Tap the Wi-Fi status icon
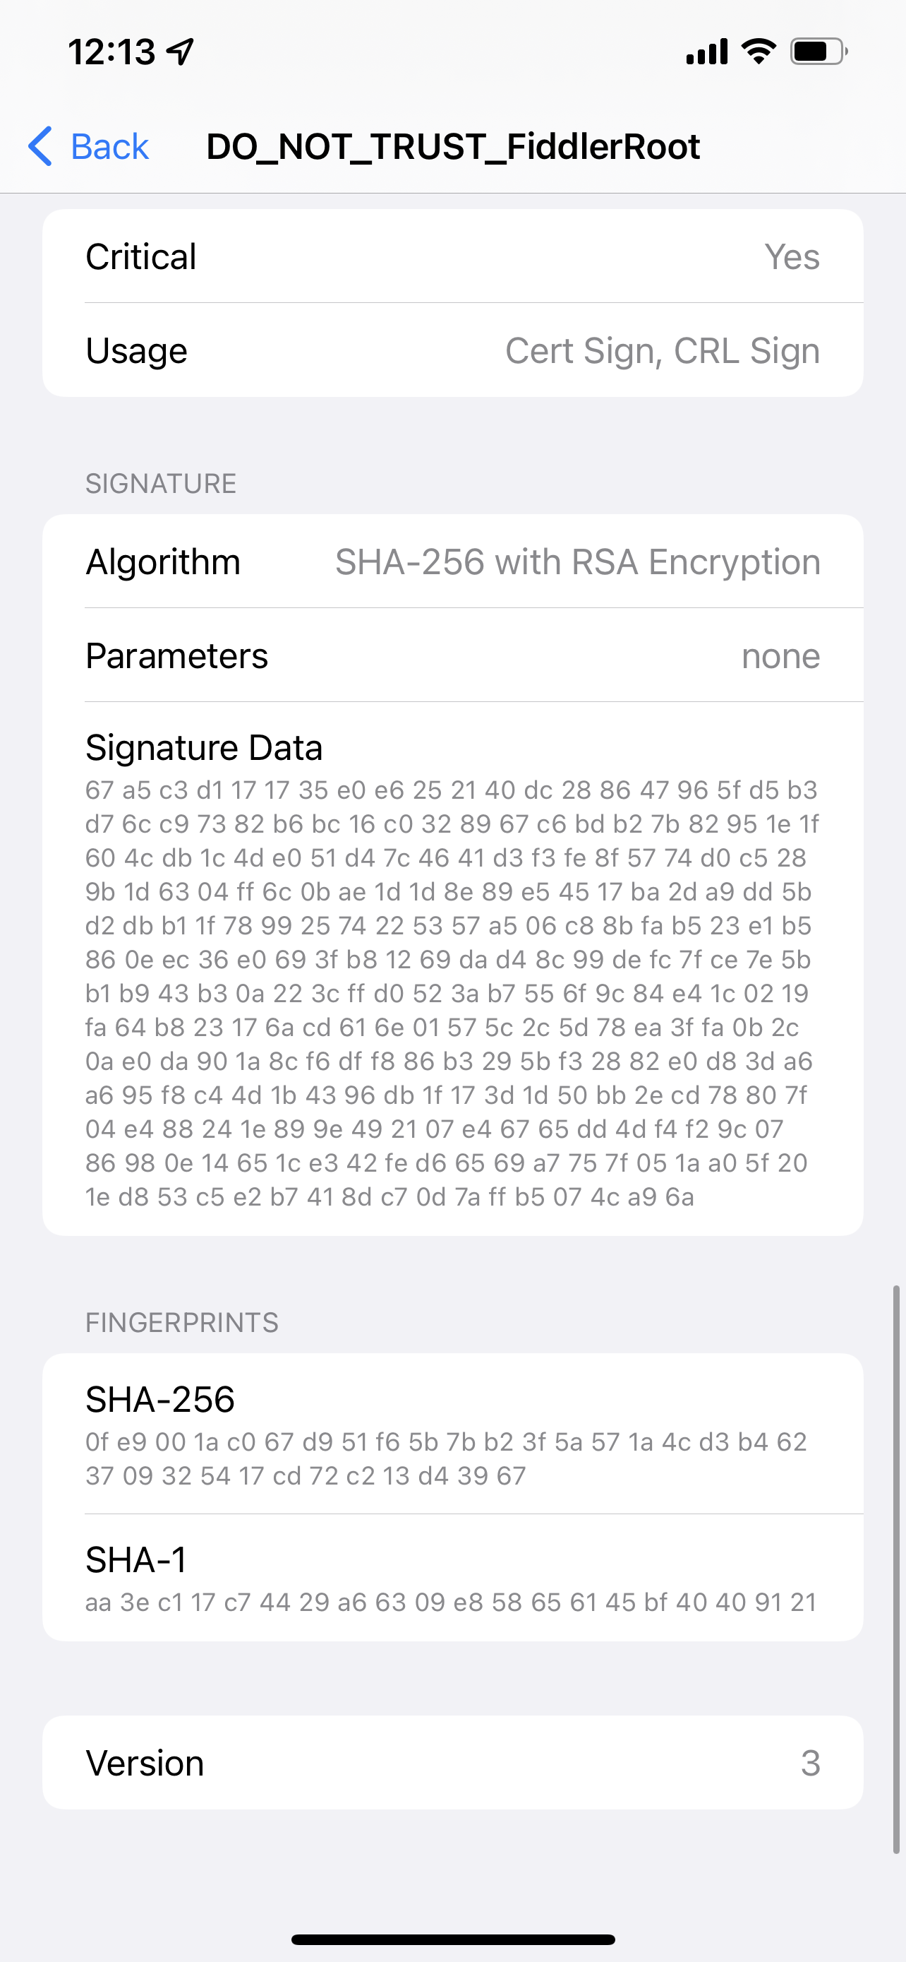 [x=759, y=51]
